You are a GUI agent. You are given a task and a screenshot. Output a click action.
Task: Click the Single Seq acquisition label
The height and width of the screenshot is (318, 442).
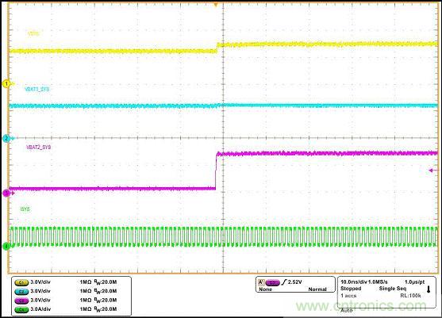[392, 289]
